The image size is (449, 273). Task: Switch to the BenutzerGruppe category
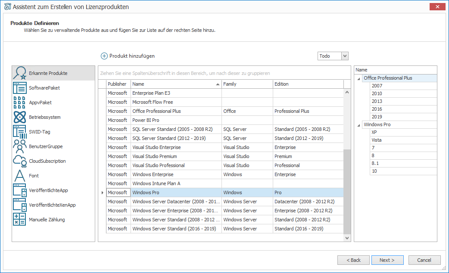tap(53, 146)
